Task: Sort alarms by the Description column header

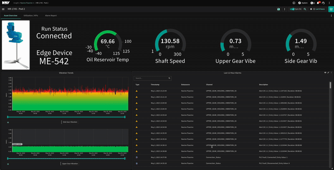Action: click(263, 85)
